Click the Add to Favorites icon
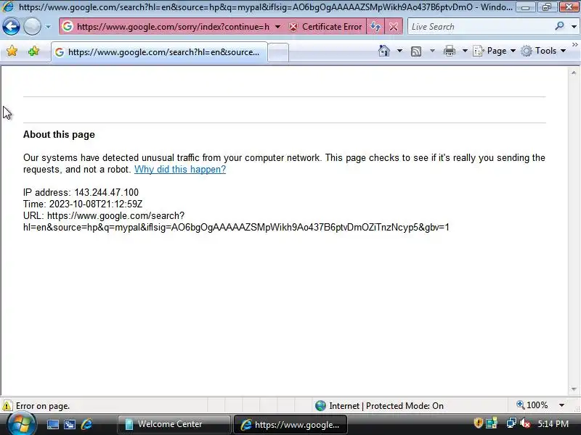Image resolution: width=581 pixels, height=435 pixels. click(33, 51)
